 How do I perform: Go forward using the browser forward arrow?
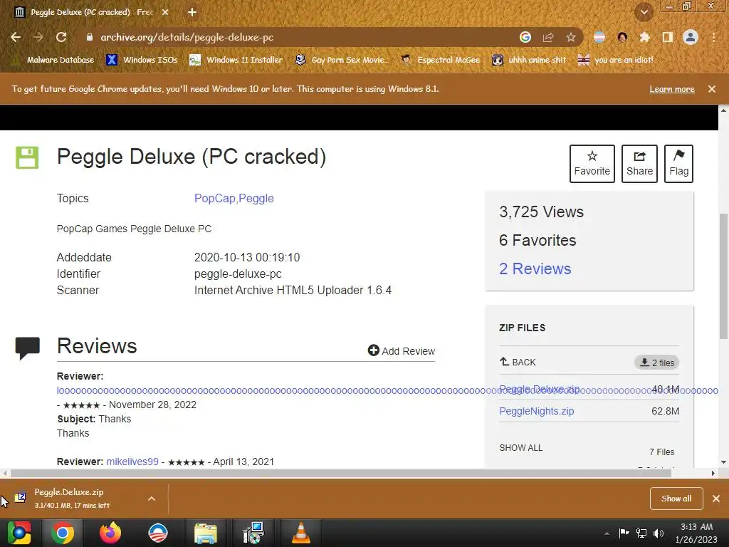(38, 37)
